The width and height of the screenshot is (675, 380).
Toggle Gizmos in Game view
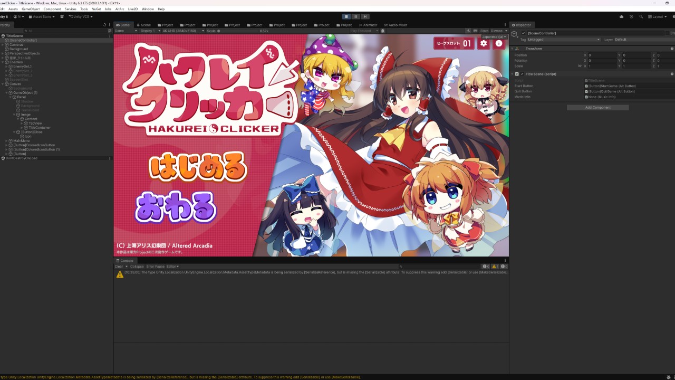[497, 31]
